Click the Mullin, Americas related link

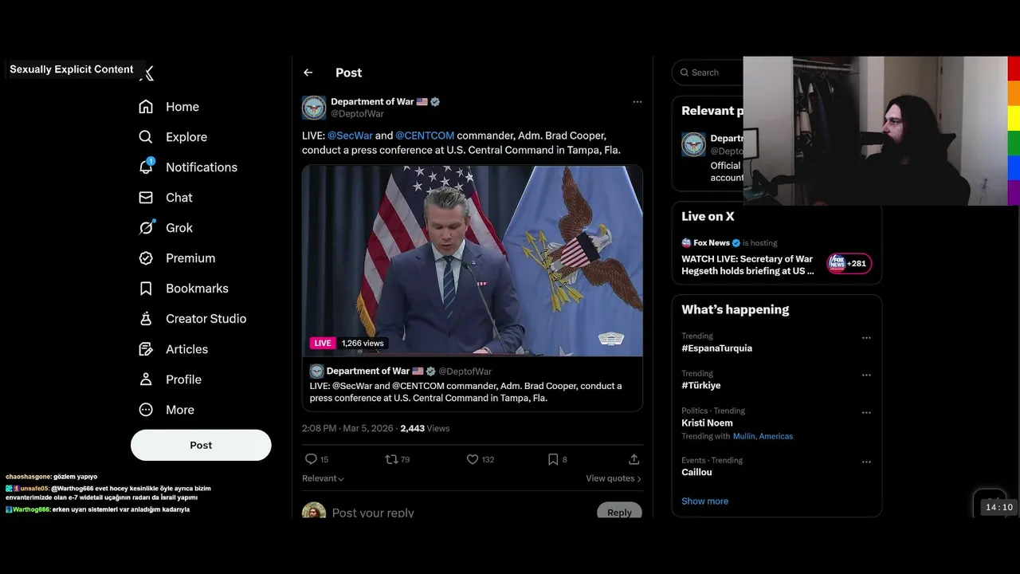point(763,436)
